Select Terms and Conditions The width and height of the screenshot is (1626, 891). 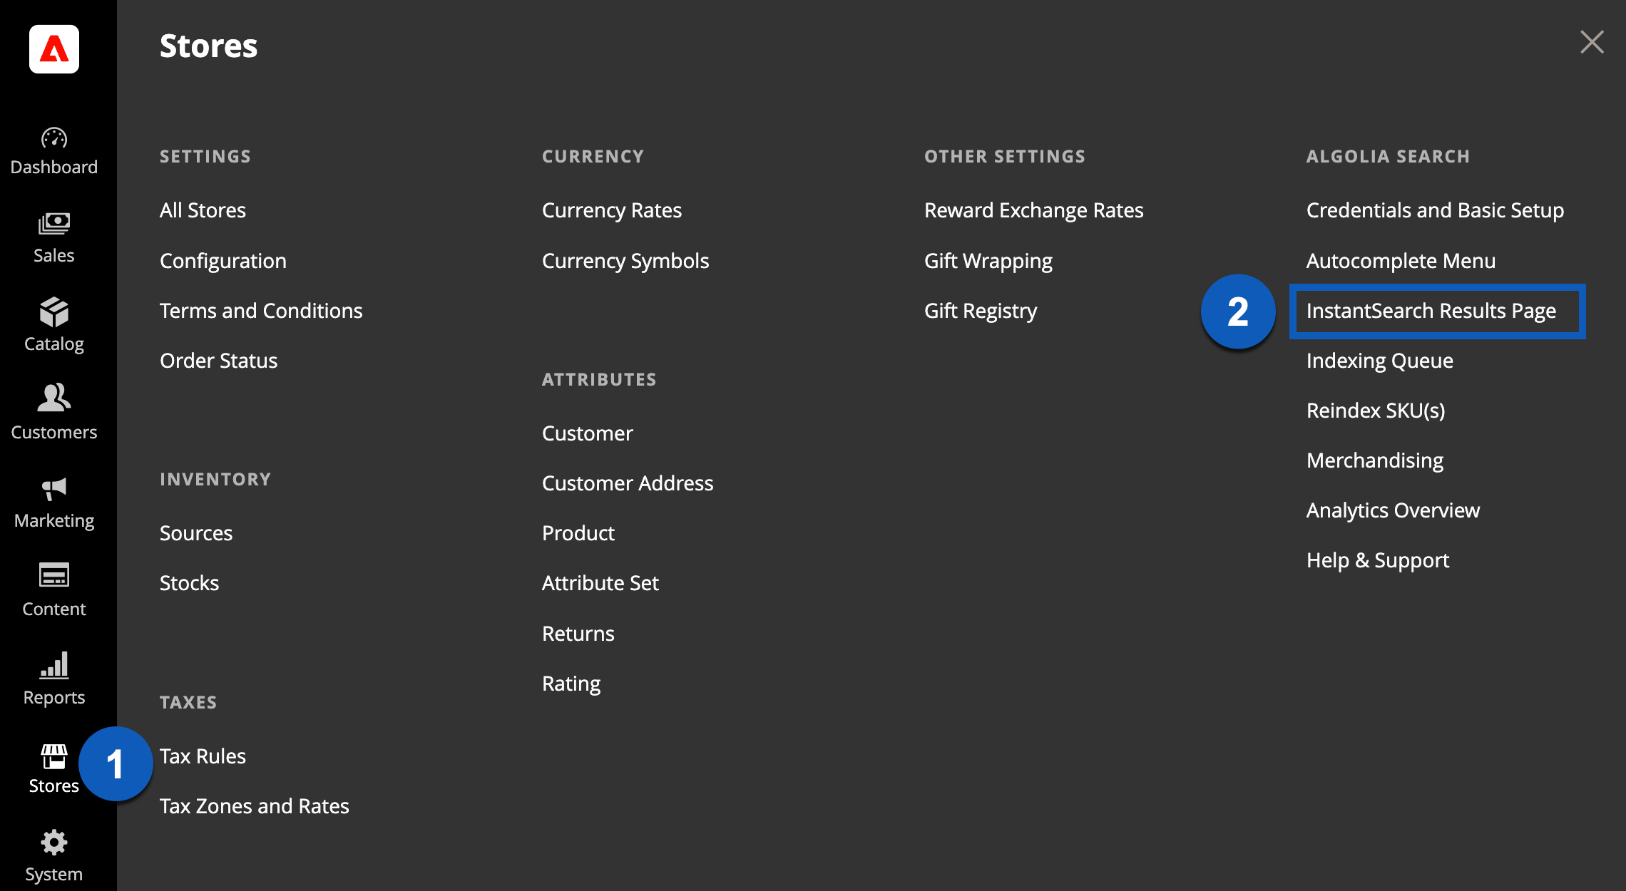tap(261, 310)
